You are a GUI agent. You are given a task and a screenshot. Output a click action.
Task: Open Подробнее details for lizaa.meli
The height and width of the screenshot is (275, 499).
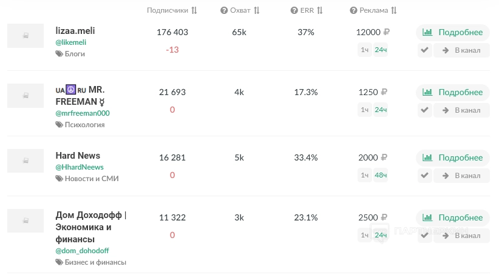click(453, 33)
